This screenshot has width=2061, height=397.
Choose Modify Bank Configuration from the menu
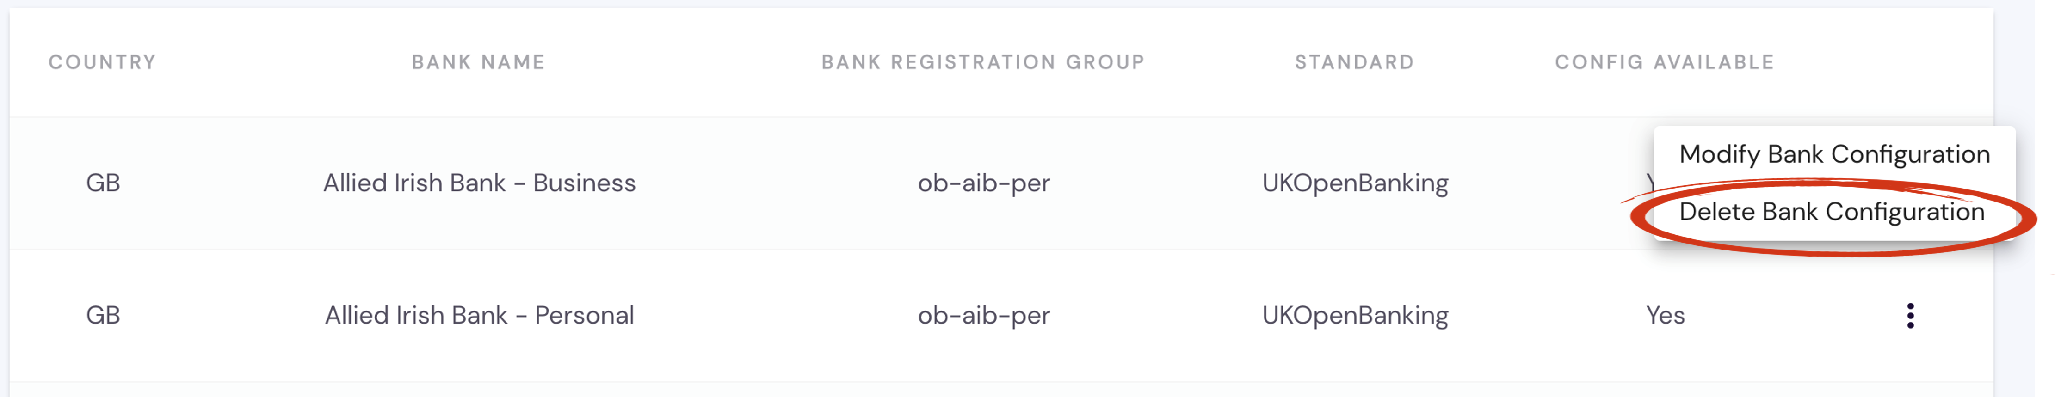[1833, 154]
